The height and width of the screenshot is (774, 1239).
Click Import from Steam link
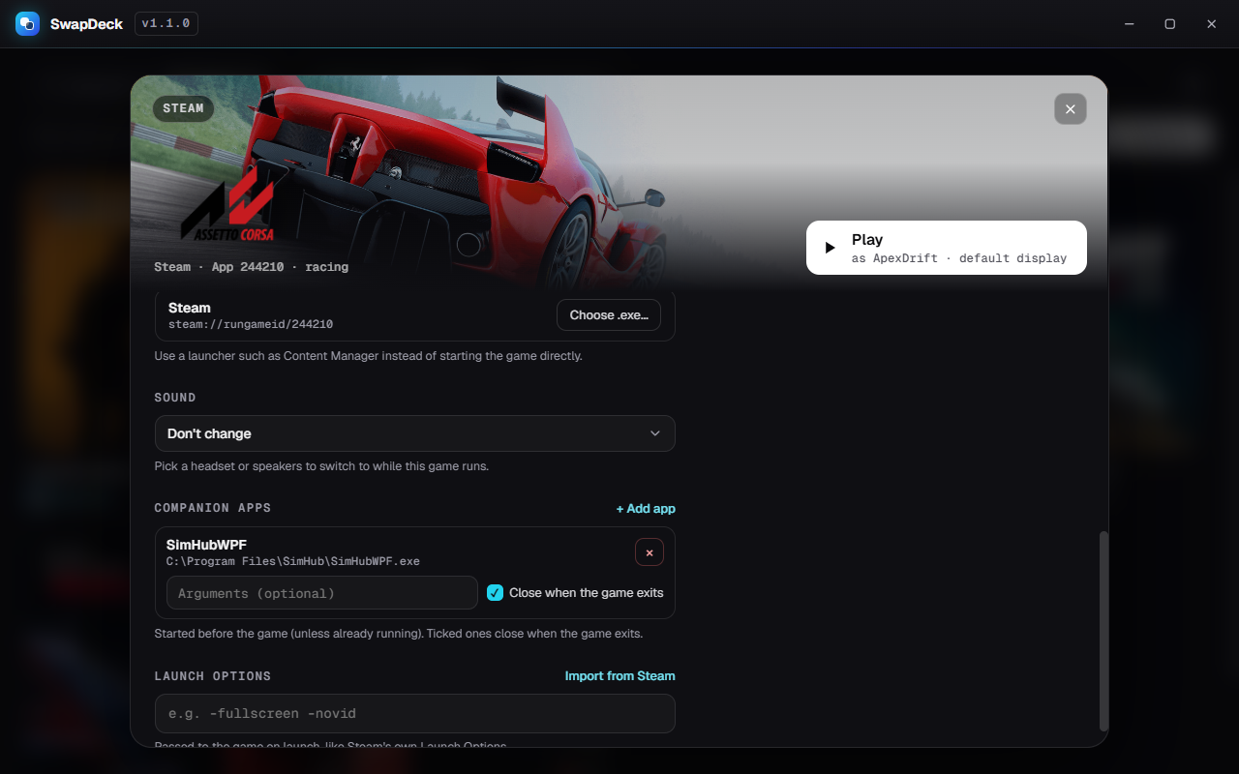[620, 675]
